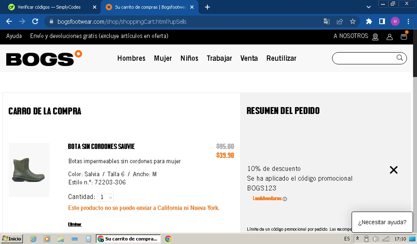Click the 17:10 clock
417x244 pixels.
tap(400, 239)
